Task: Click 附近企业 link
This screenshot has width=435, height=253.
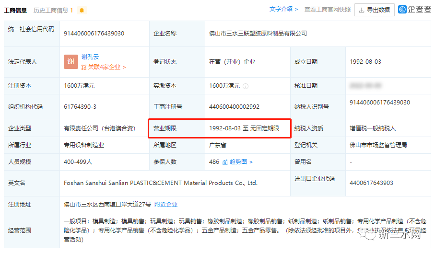Action: pyautogui.click(x=166, y=205)
